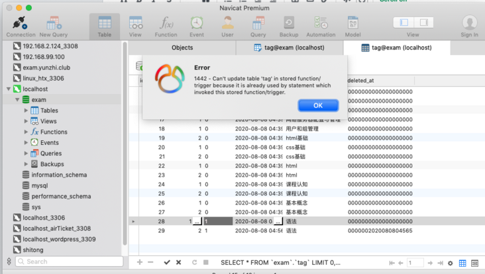Image resolution: width=485 pixels, height=274 pixels.
Task: Expand the Tables node
Action: click(26, 111)
